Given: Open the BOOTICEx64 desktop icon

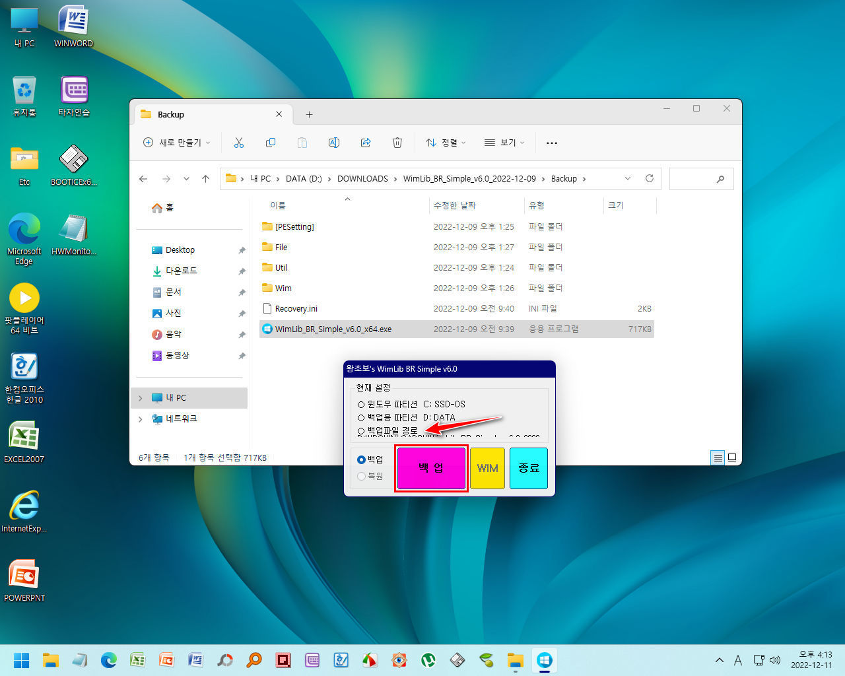Looking at the screenshot, I should click(73, 165).
